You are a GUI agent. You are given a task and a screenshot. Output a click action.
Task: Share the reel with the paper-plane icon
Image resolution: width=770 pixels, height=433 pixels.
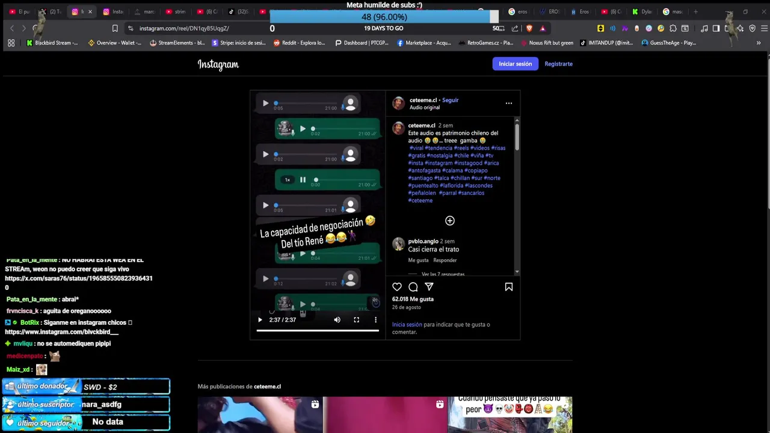429,287
